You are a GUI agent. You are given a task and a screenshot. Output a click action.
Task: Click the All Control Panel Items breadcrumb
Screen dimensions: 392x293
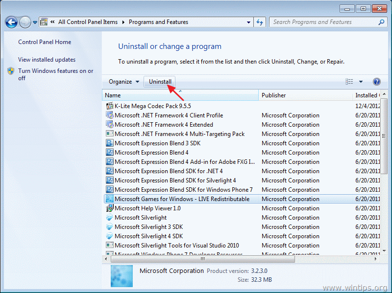point(88,22)
